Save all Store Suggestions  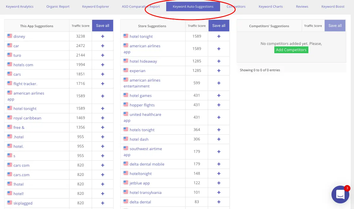point(219,25)
